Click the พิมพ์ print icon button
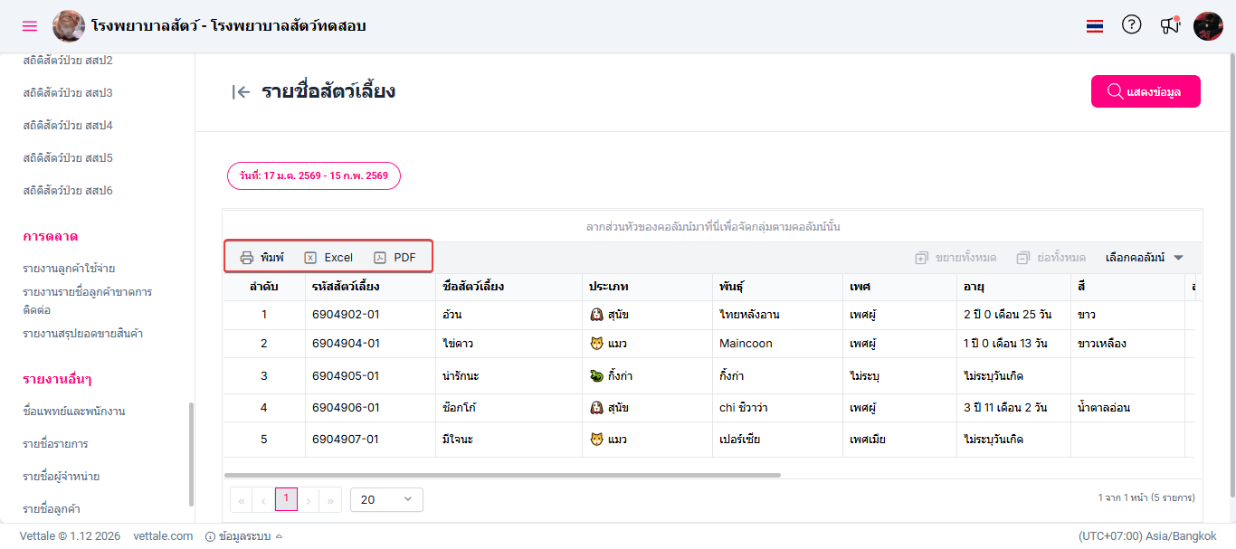This screenshot has width=1236, height=549. click(261, 258)
